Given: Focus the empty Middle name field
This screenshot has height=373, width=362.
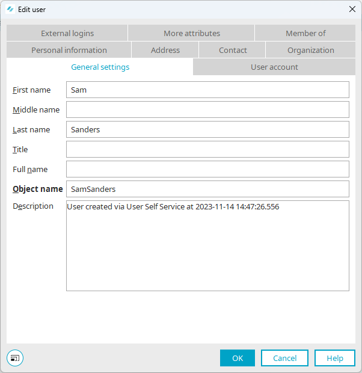Looking at the screenshot, I should pyautogui.click(x=207, y=109).
